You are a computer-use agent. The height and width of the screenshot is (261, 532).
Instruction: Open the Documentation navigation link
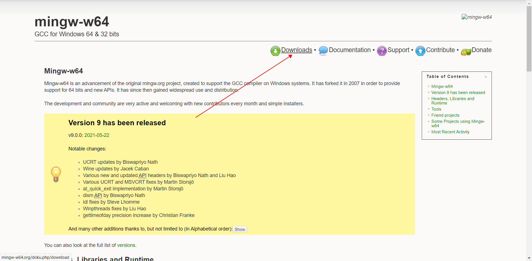click(350, 50)
